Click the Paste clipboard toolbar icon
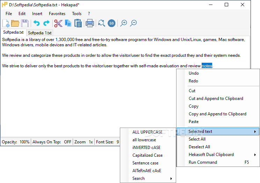The height and width of the screenshot is (183, 260). [78, 23]
